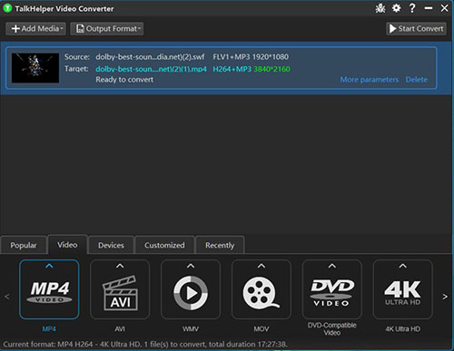The image size is (454, 351).
Task: Switch to the Video tab
Action: [x=67, y=245]
